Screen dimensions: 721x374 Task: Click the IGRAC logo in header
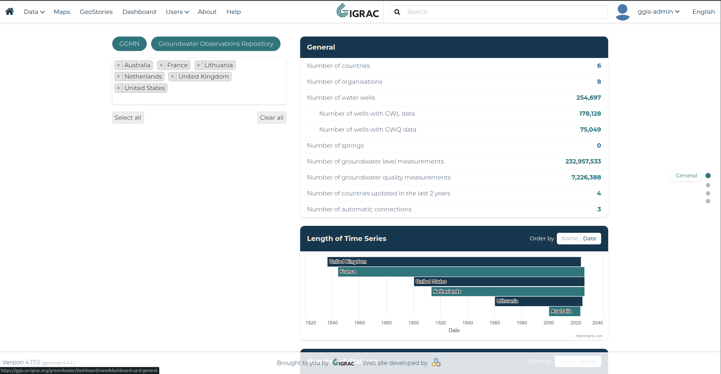click(x=358, y=11)
